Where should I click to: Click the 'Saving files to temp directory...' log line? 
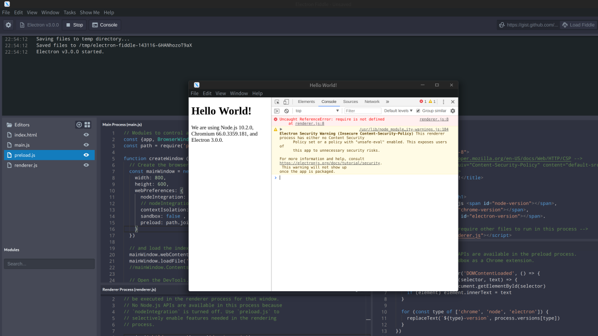coord(83,39)
